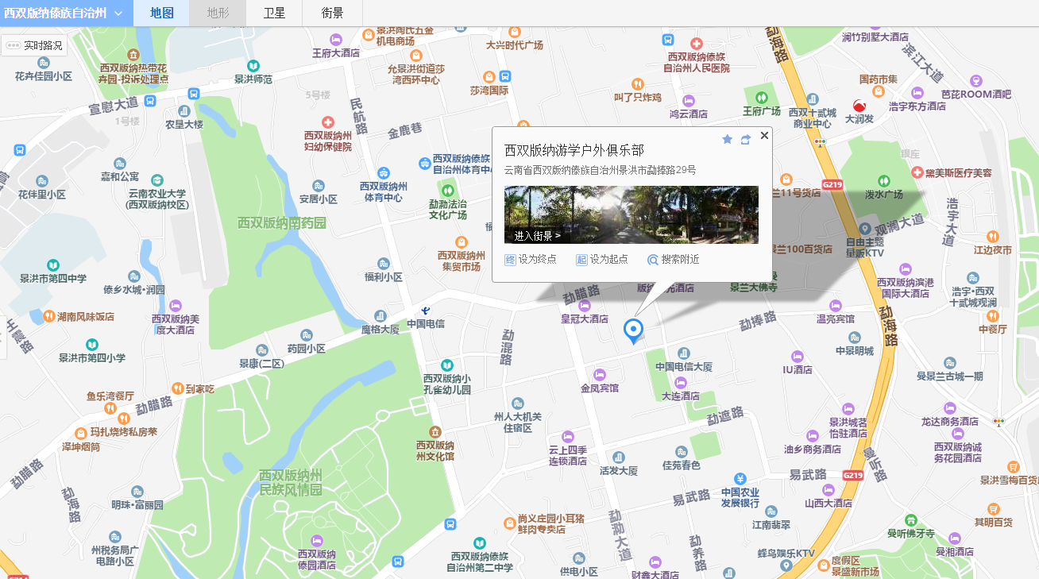Click the 皇冠大酒店 hotel icon

[x=584, y=305]
